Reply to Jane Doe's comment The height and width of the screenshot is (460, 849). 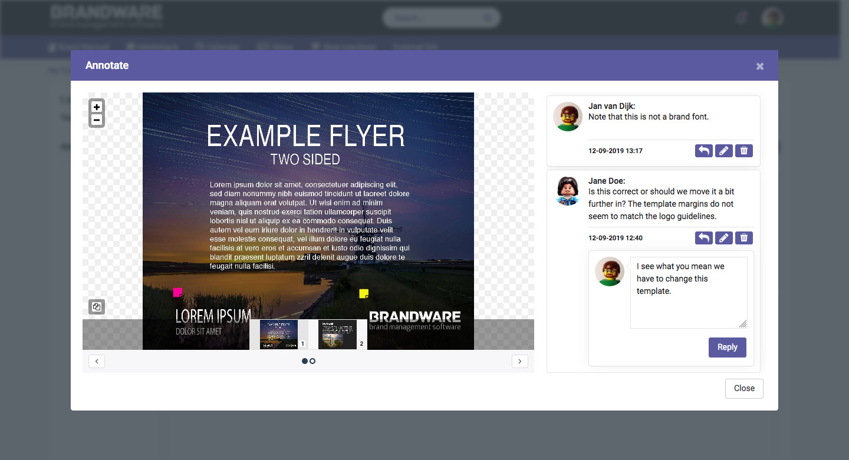(x=704, y=238)
